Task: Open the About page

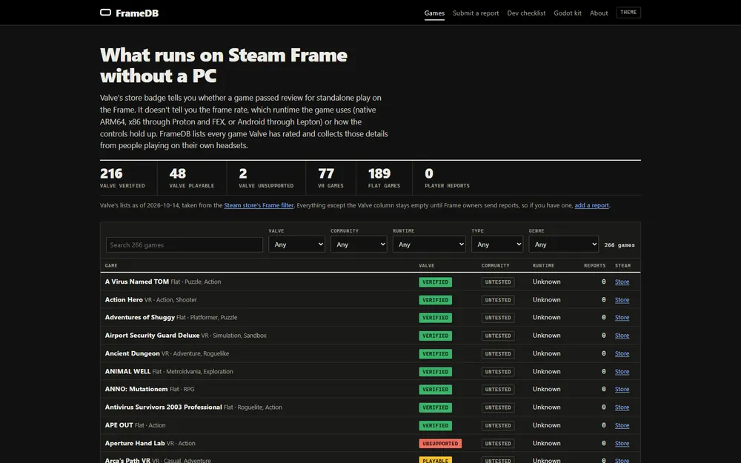Action: 599,13
